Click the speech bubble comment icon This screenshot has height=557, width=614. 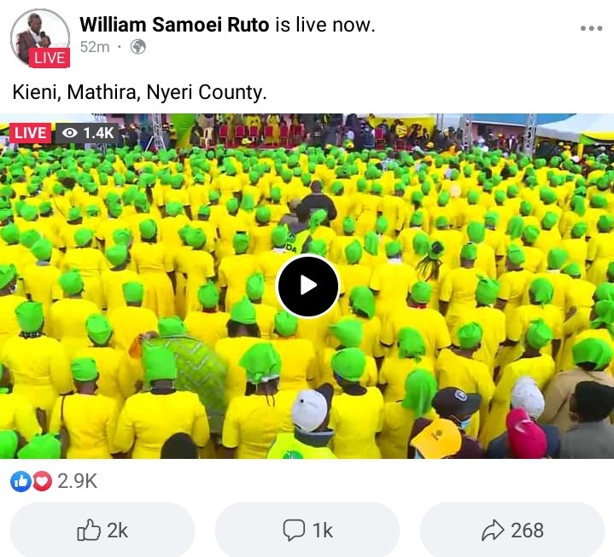[x=294, y=530]
